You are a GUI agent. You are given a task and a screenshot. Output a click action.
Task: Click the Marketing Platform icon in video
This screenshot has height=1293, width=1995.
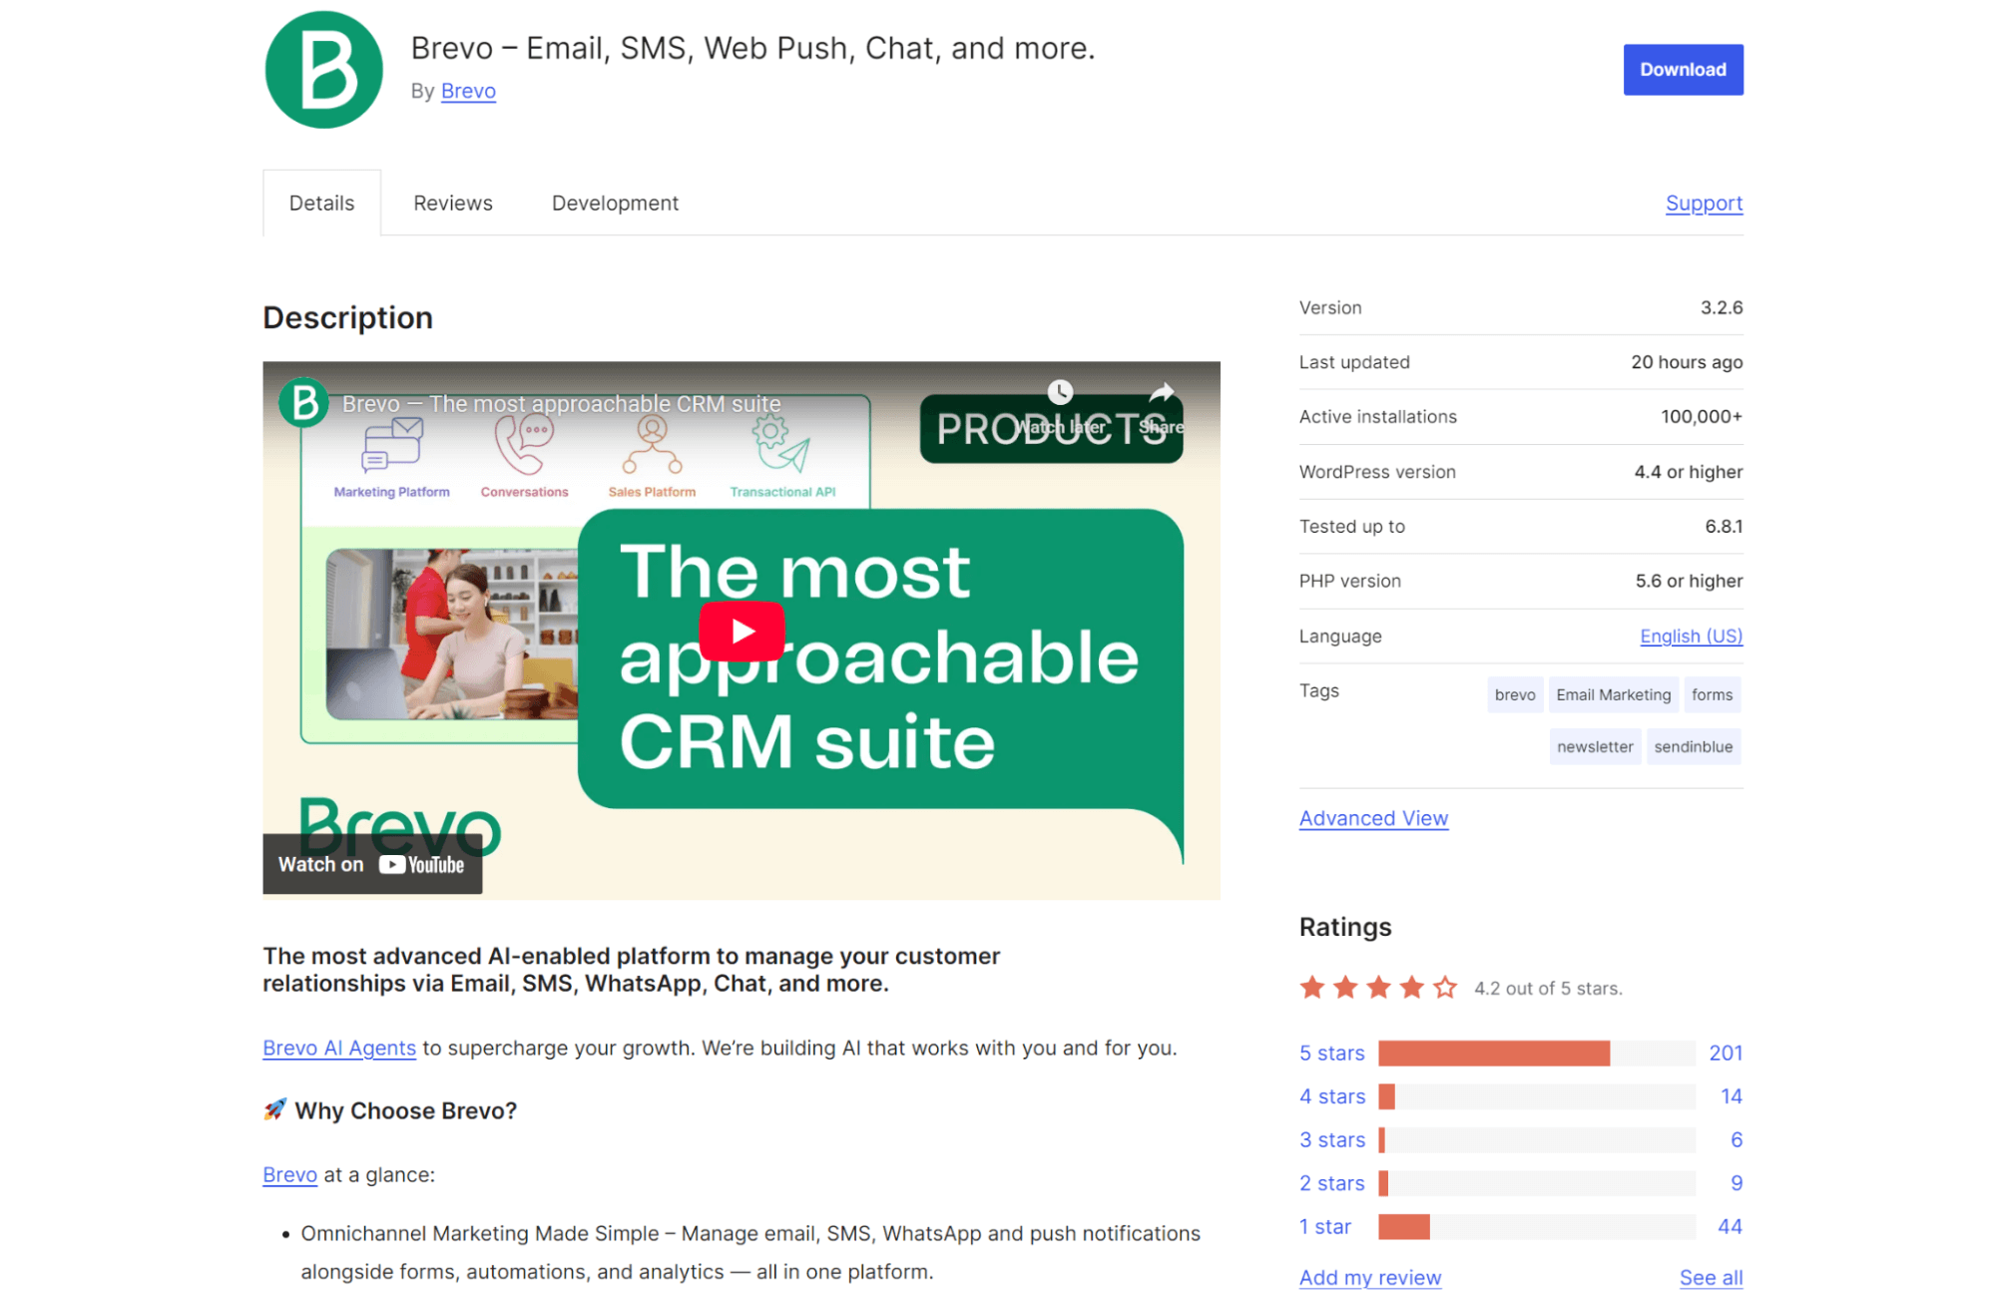pyautogui.click(x=392, y=445)
